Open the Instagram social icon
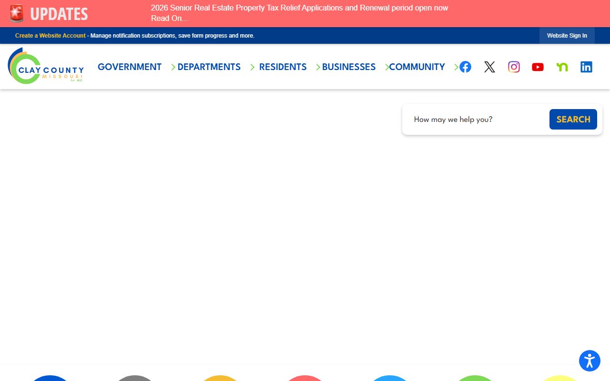 tap(514, 67)
